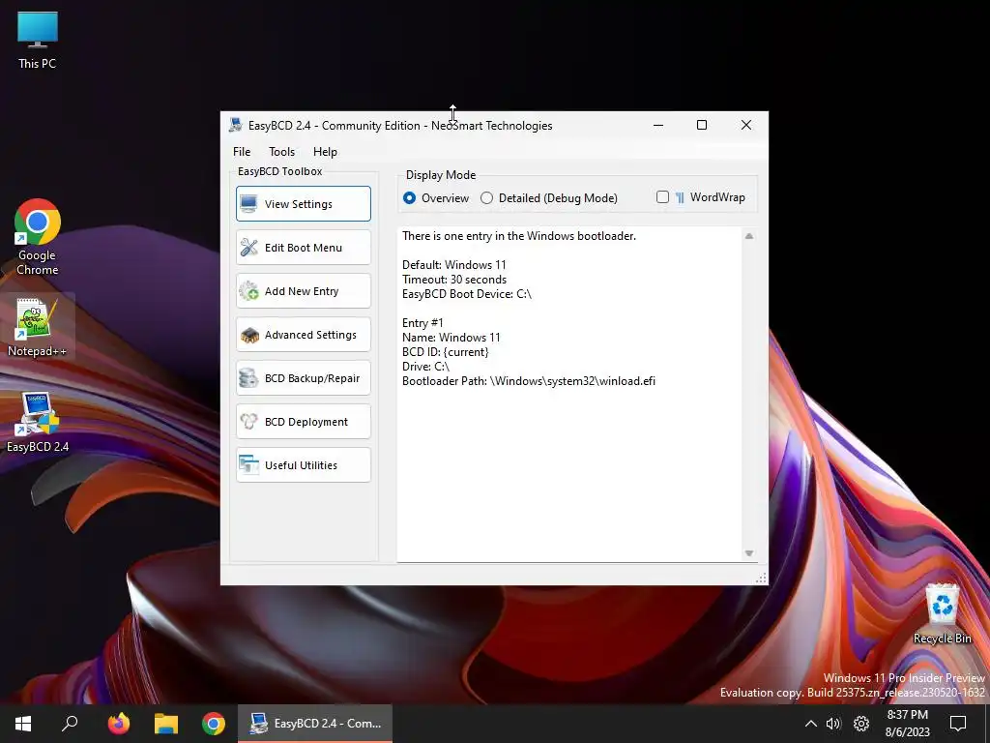This screenshot has width=990, height=743.
Task: Close the EasyBCD window
Action: point(746,125)
